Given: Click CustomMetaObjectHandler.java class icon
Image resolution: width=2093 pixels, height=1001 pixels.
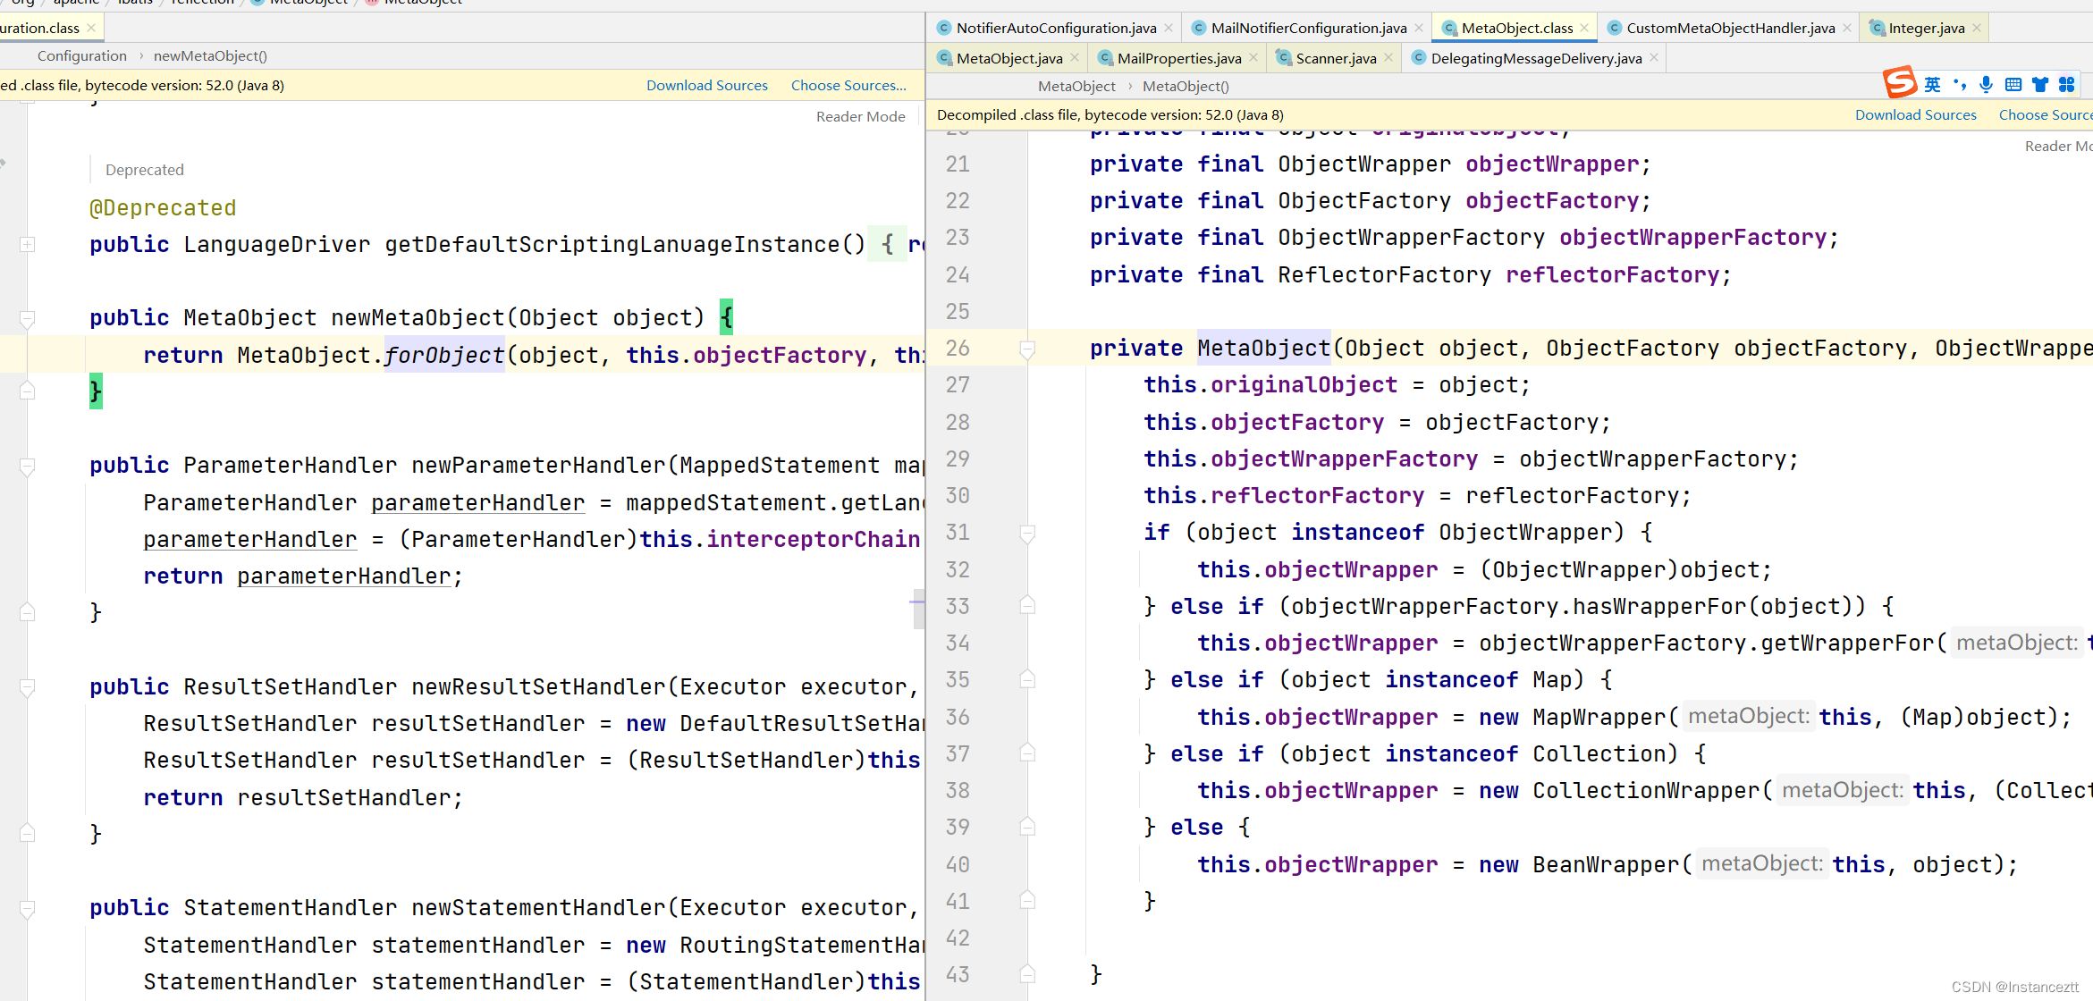Looking at the screenshot, I should (x=1614, y=28).
